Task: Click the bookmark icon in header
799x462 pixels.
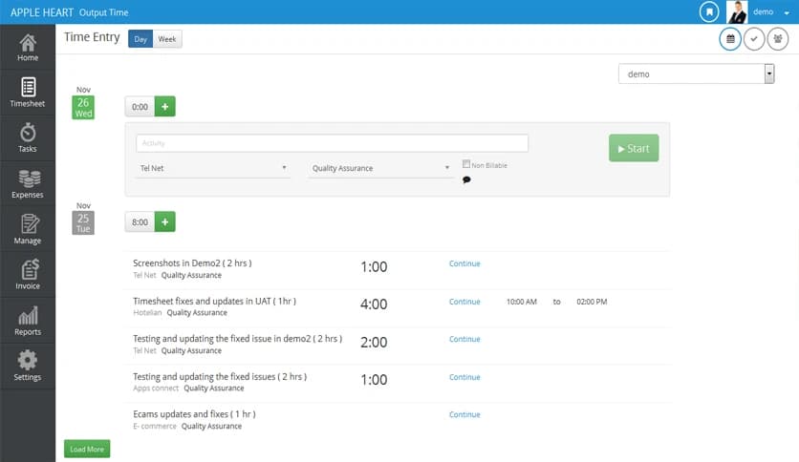Action: pos(708,12)
